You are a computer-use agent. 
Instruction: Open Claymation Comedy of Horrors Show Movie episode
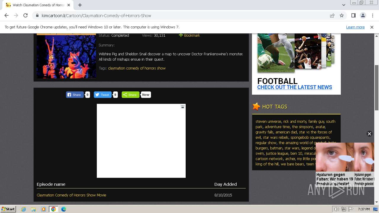click(71, 195)
